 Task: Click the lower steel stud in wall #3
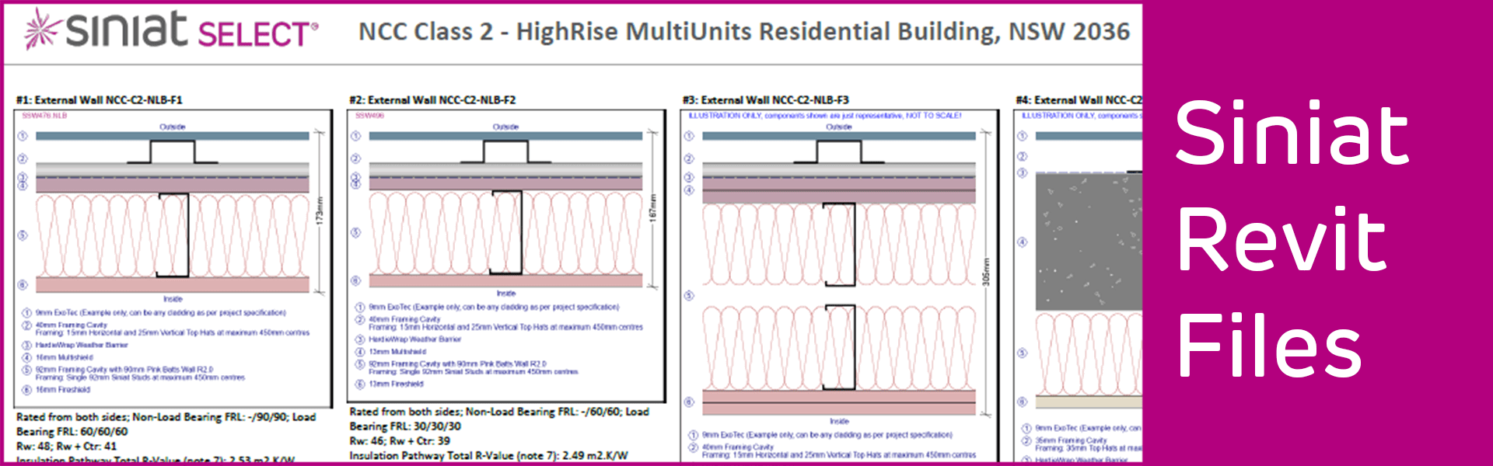pos(840,347)
